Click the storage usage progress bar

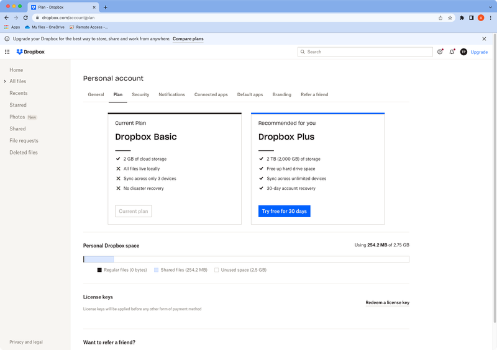[x=246, y=259]
